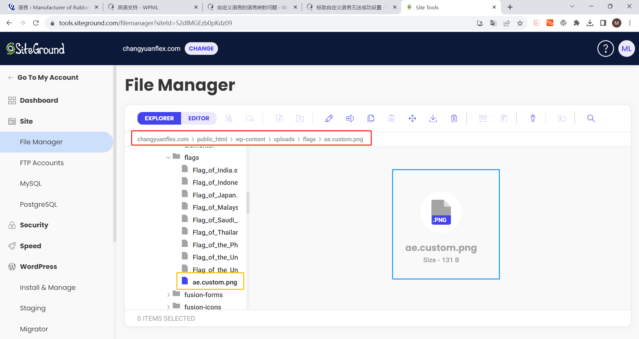Switch to the EXPLORER tab
Viewport: 639px width, 339px height.
(x=159, y=118)
